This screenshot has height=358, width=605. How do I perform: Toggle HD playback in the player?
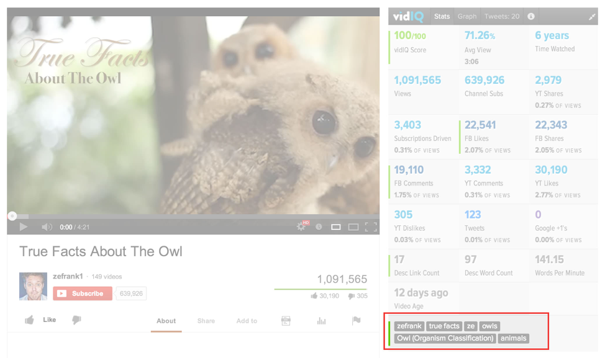click(x=306, y=223)
